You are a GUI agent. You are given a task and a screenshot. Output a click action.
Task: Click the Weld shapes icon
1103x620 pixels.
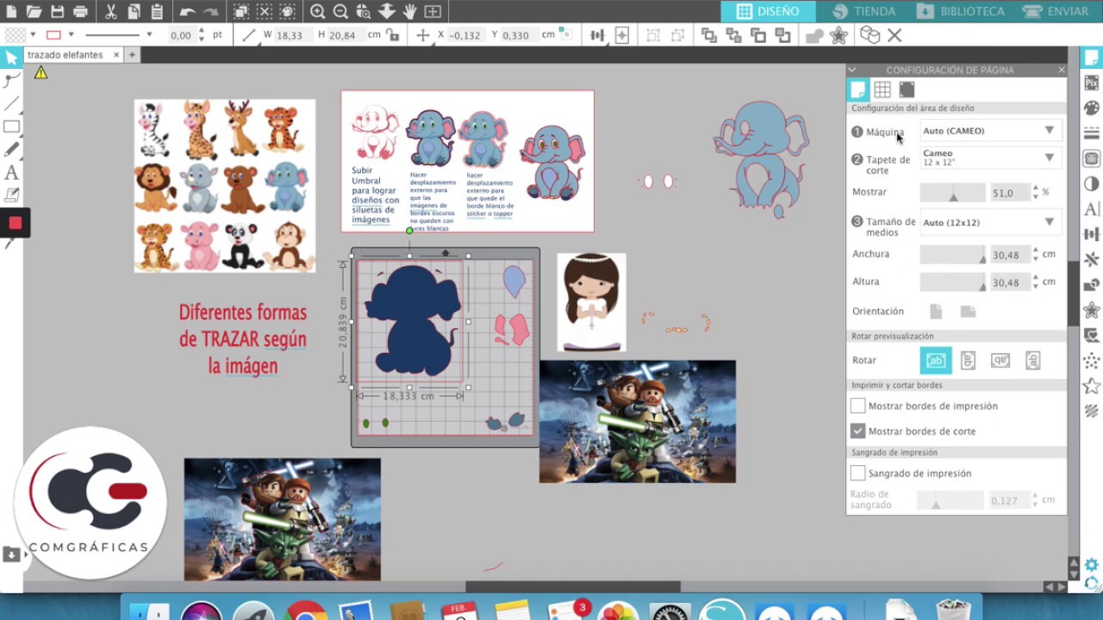(x=814, y=35)
